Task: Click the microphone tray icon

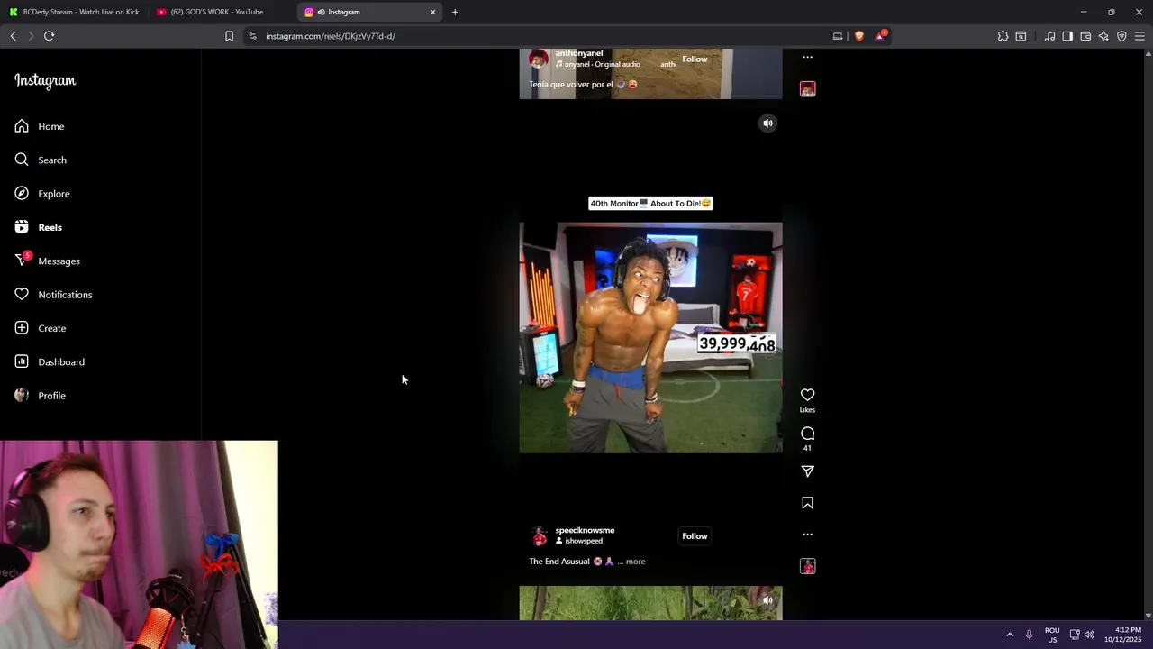Action: [1029, 635]
